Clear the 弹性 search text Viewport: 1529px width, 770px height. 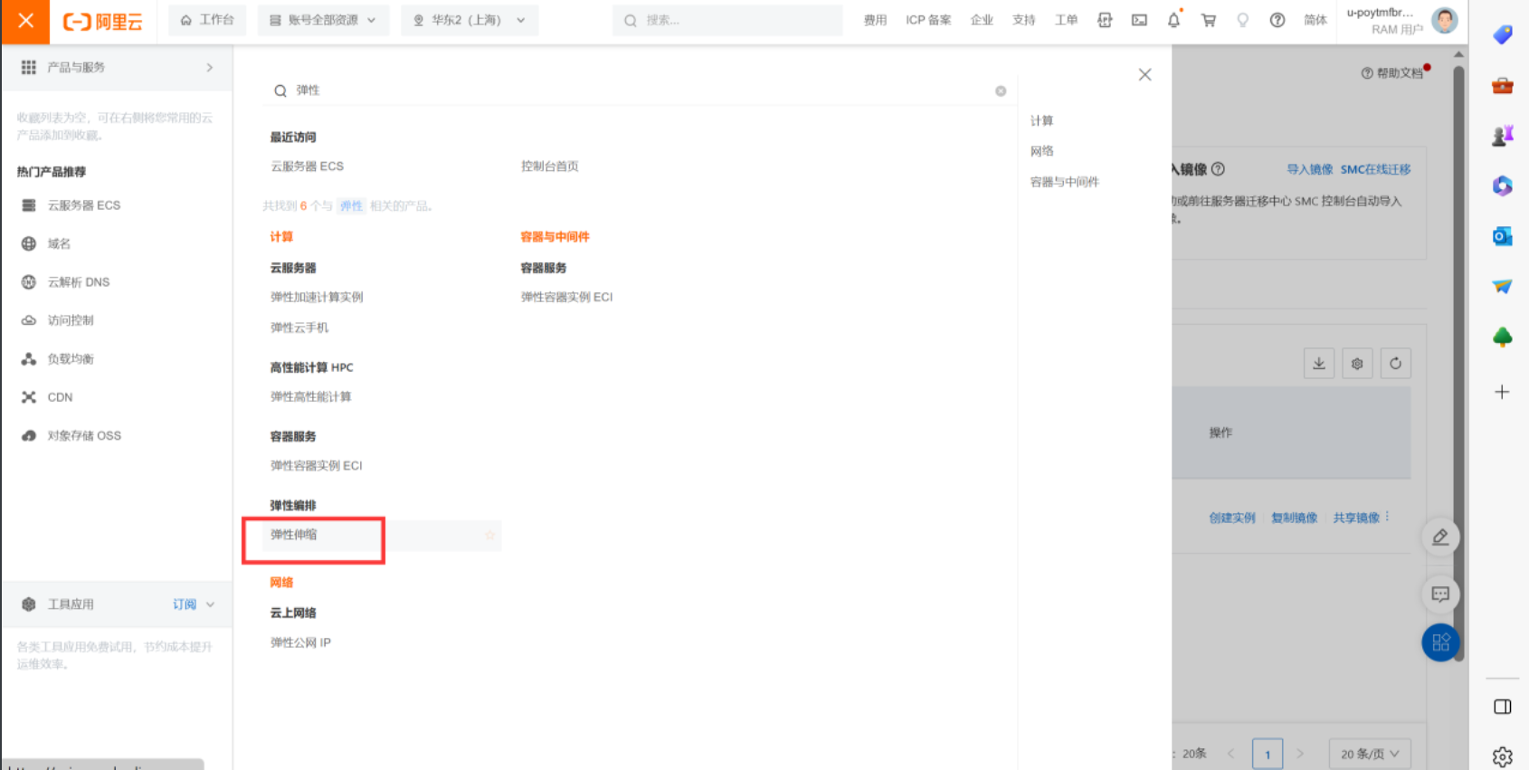(1001, 91)
